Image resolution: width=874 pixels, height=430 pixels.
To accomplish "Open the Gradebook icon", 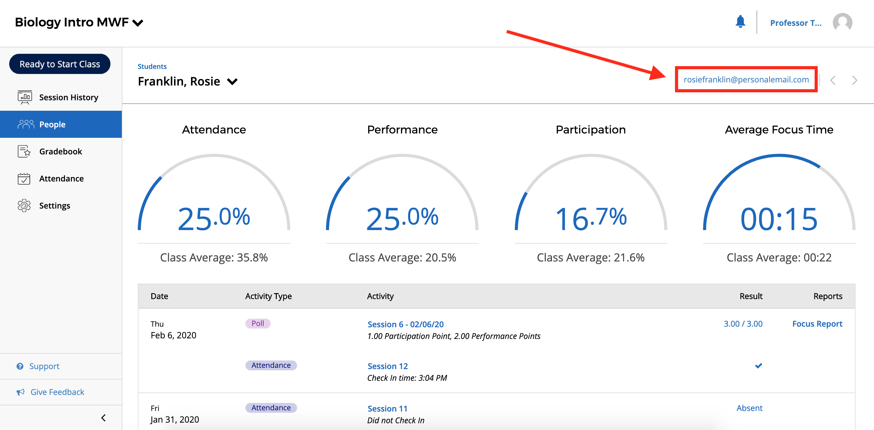I will click(23, 151).
